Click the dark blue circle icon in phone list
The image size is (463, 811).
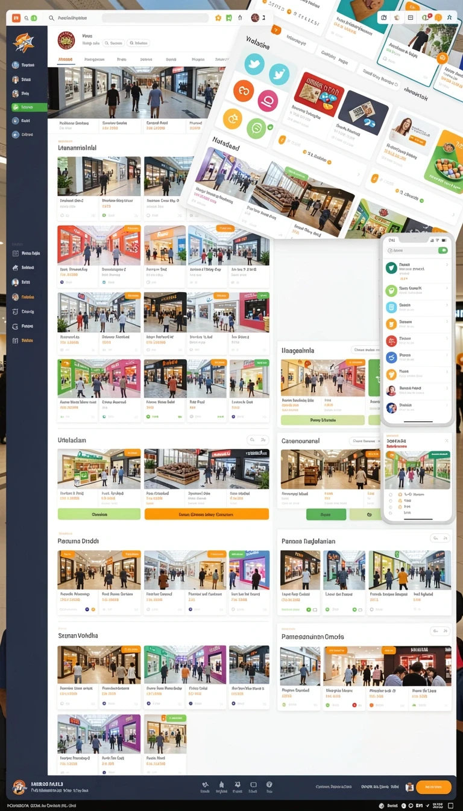[x=391, y=357]
